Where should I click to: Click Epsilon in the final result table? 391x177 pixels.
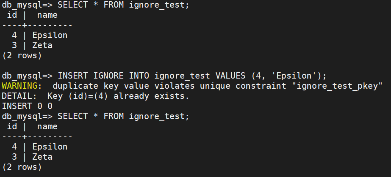point(50,147)
